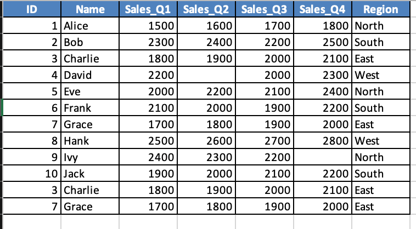Click the cell containing Frank
The height and width of the screenshot is (229, 416).
pos(90,108)
